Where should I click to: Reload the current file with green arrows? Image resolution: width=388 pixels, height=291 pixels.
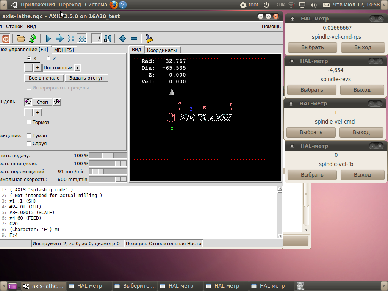coord(33,39)
